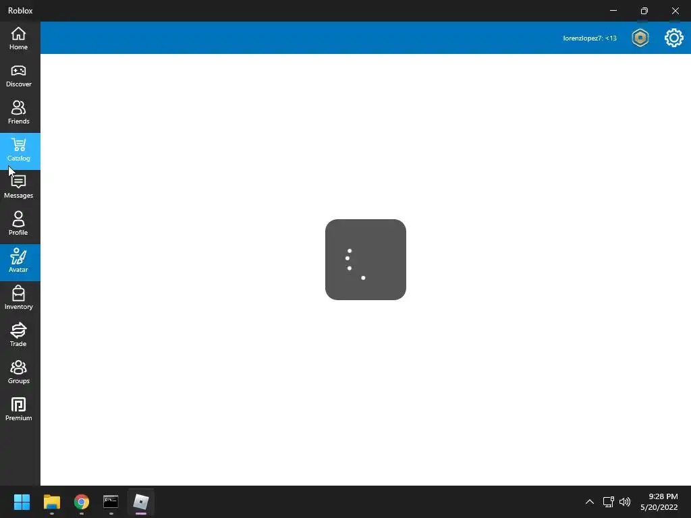Minimize the Roblox window
The width and height of the screenshot is (691, 518).
(613, 11)
